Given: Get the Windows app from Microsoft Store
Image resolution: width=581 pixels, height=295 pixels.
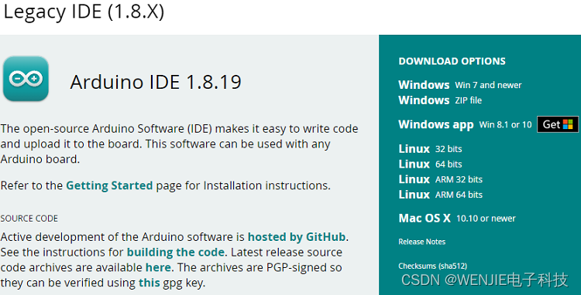Looking at the screenshot, I should coord(558,124).
